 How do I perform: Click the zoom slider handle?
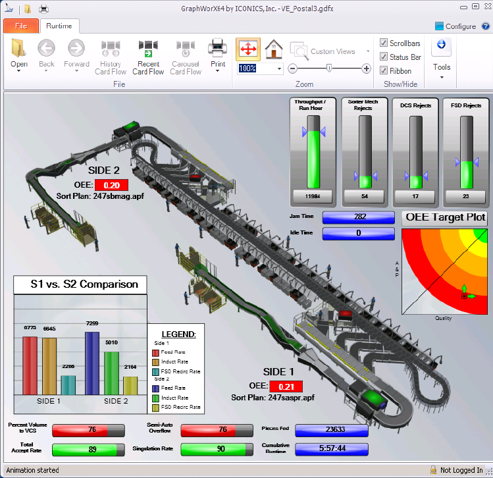pos(328,68)
